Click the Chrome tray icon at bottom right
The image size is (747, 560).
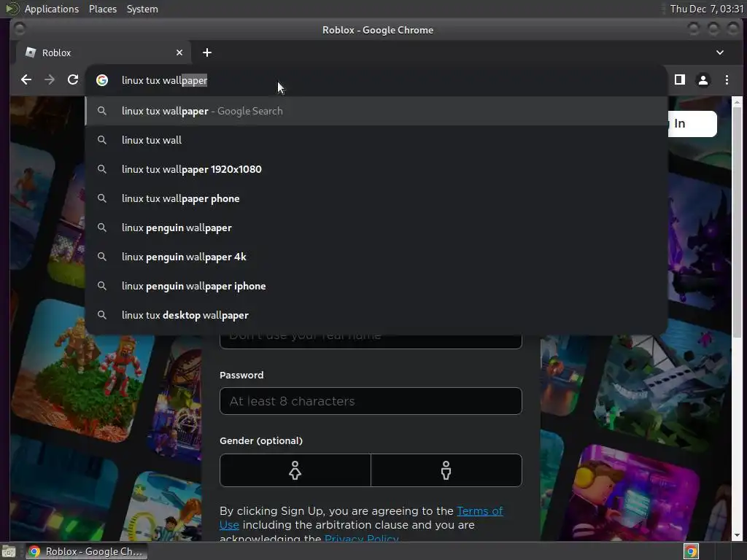click(691, 551)
